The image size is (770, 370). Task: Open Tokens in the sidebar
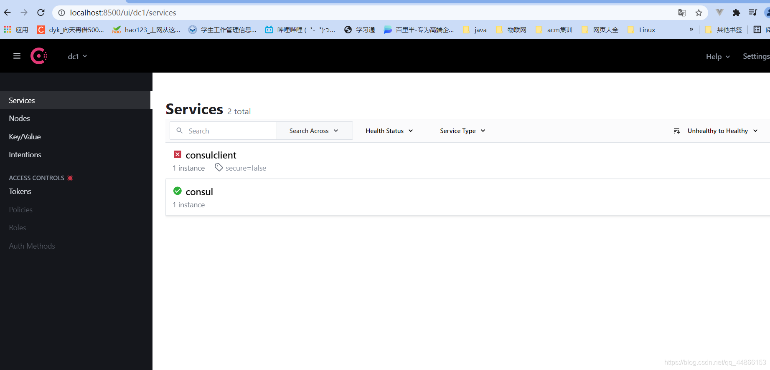click(x=76, y=191)
